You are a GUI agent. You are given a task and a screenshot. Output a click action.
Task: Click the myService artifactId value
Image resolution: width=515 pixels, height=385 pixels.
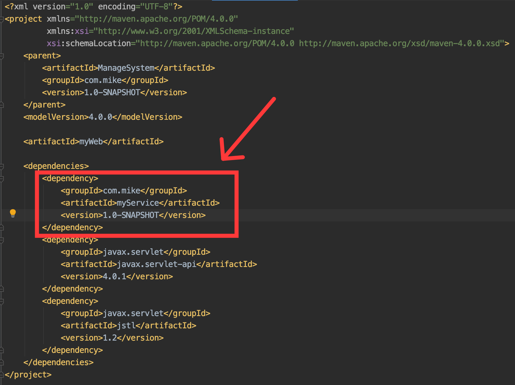pyautogui.click(x=138, y=203)
